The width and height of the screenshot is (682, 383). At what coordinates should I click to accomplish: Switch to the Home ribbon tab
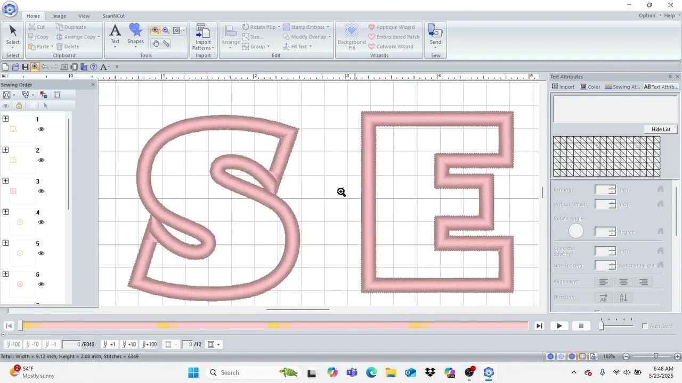pyautogui.click(x=33, y=16)
